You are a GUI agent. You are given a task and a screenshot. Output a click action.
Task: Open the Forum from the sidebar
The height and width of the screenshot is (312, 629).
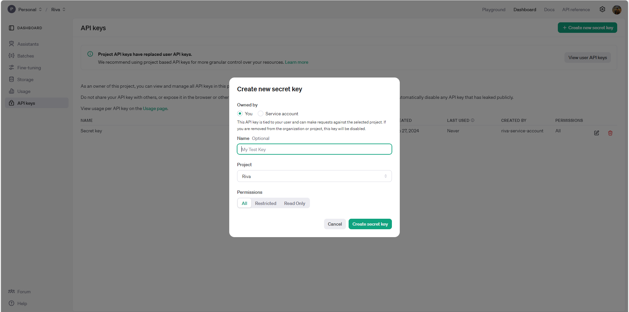click(23, 292)
